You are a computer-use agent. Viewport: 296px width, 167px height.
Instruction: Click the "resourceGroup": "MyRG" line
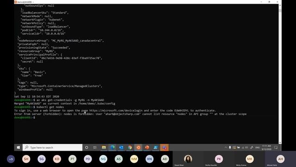pyautogui.click(x=37, y=51)
